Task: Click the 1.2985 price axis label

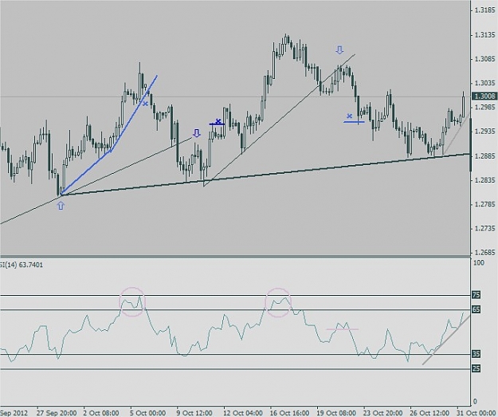Action: click(x=484, y=107)
